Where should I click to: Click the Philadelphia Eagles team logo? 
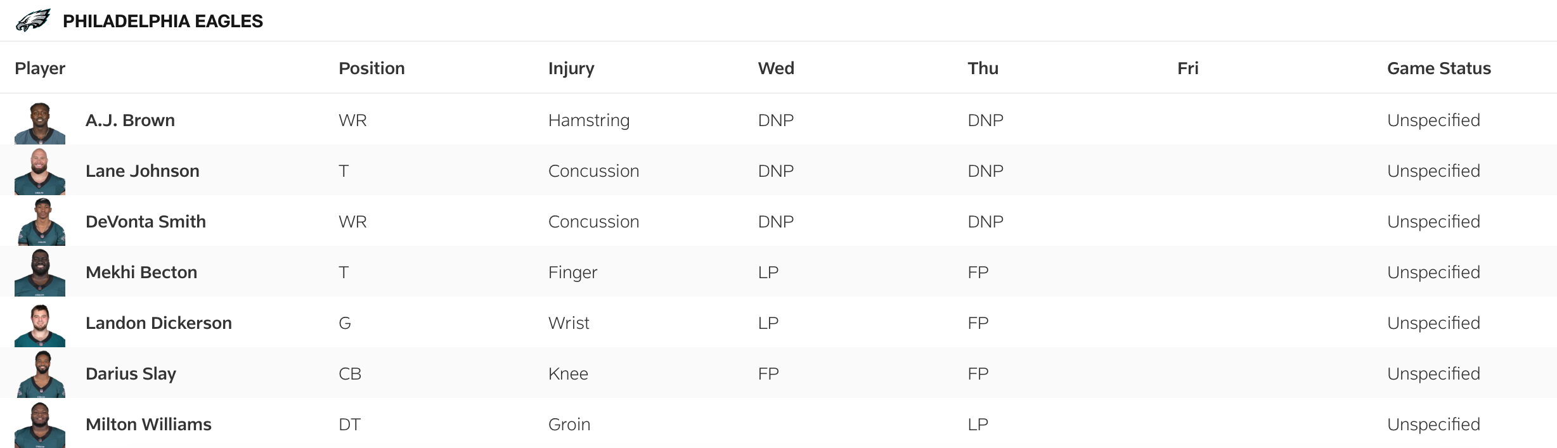tap(33, 21)
